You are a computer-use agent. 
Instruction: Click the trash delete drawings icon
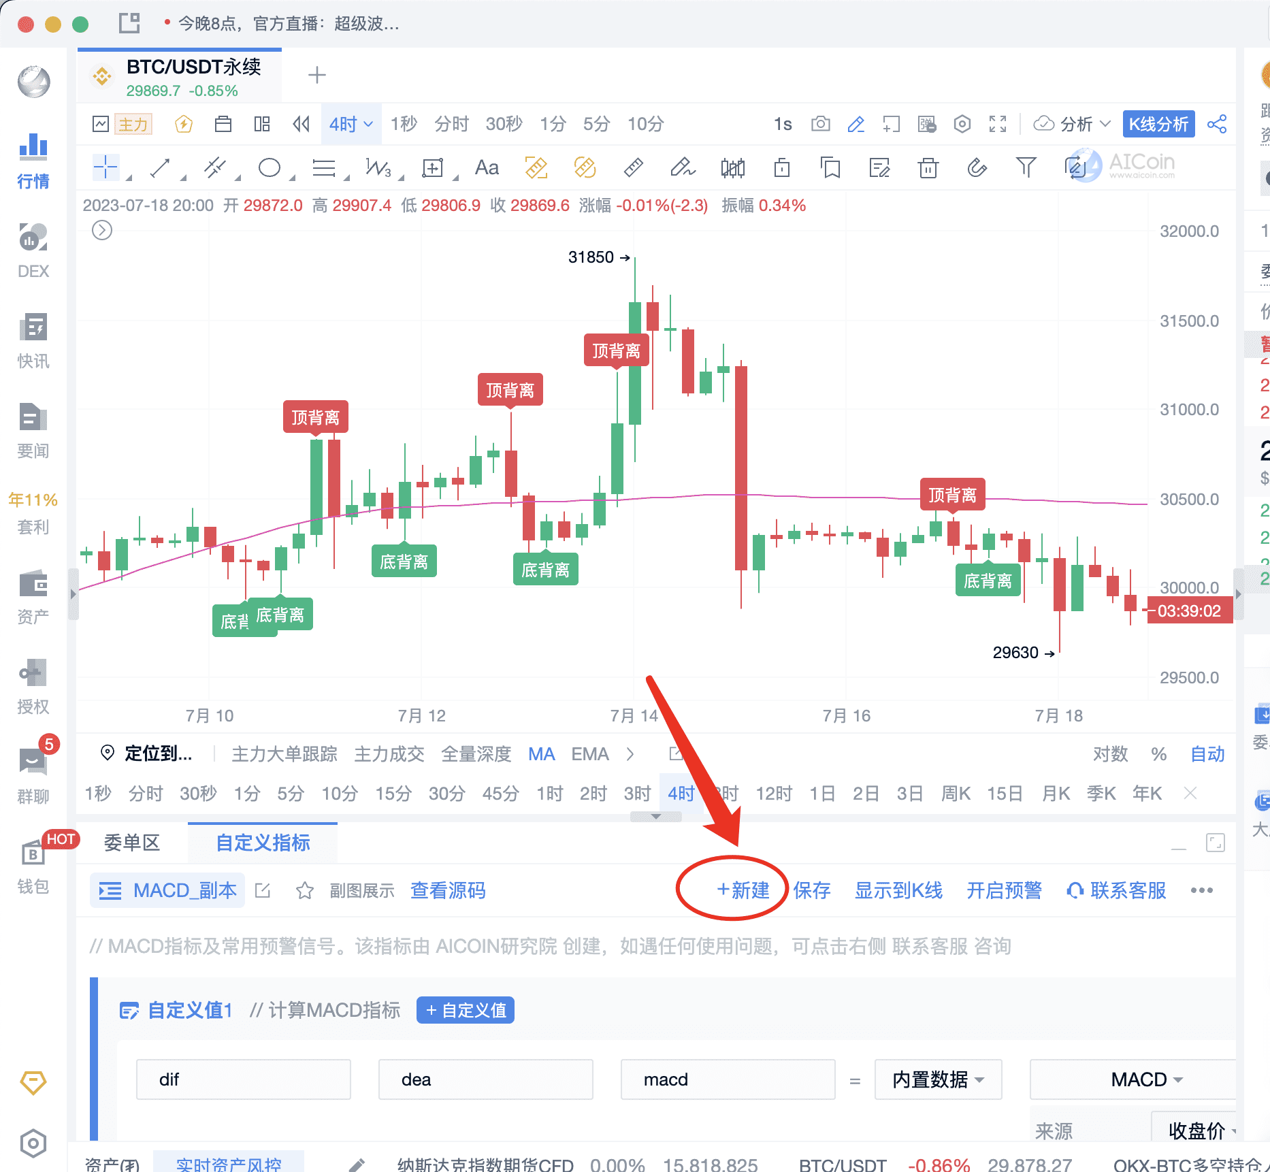[x=928, y=167]
